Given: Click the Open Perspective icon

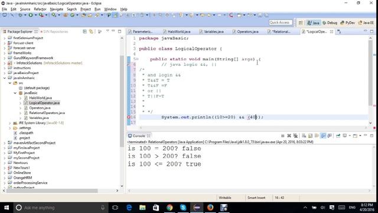Looking at the screenshot, I should pos(301,22).
